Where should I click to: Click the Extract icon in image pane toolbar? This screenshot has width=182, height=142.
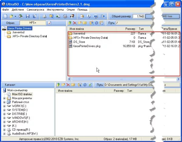92,23
